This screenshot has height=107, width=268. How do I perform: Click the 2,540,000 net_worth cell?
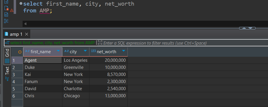tap(108, 89)
